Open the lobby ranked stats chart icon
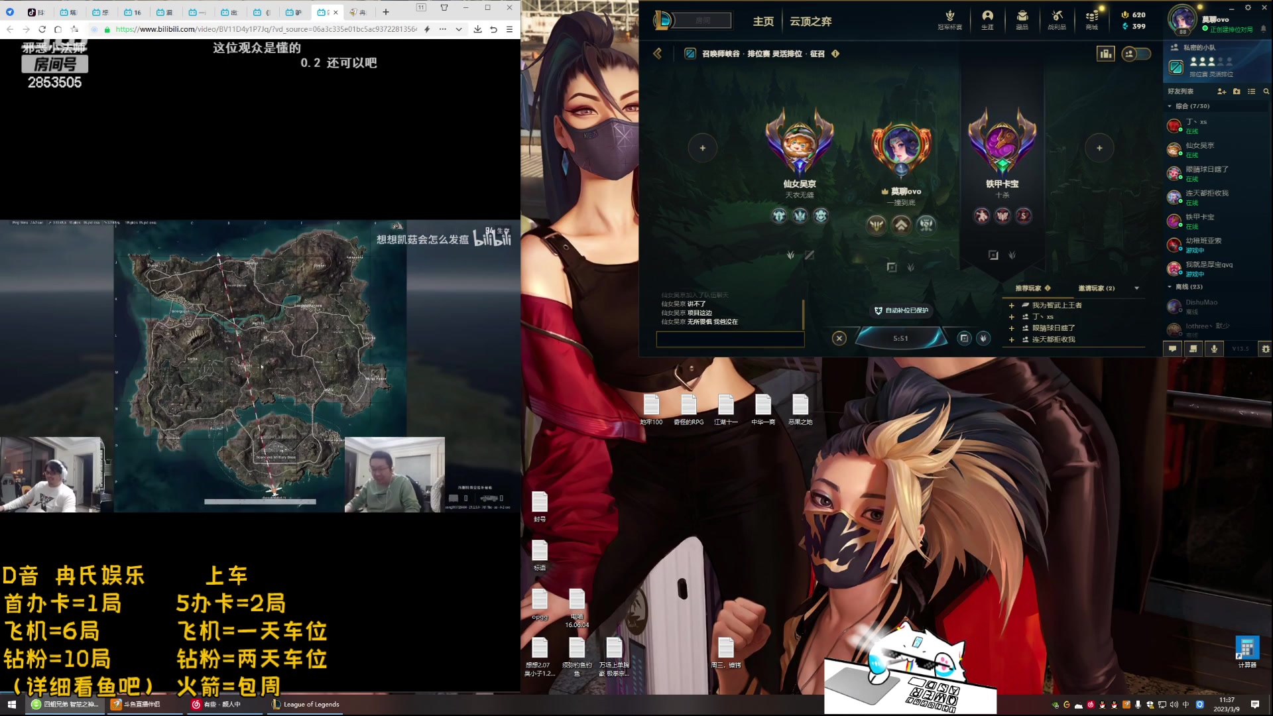Image resolution: width=1273 pixels, height=716 pixels. pyautogui.click(x=1105, y=54)
